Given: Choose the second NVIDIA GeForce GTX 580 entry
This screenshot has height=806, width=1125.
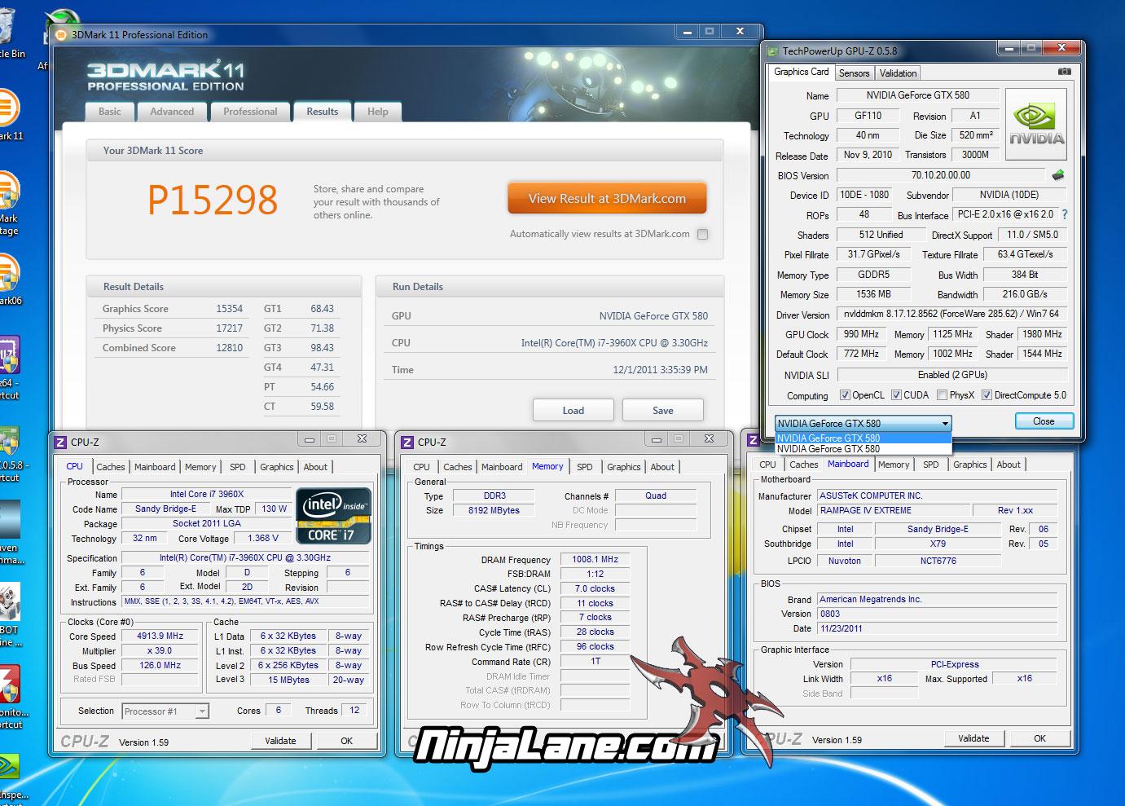Looking at the screenshot, I should [863, 449].
